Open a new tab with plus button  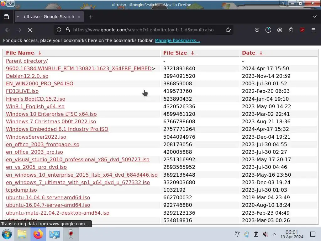coord(91,17)
